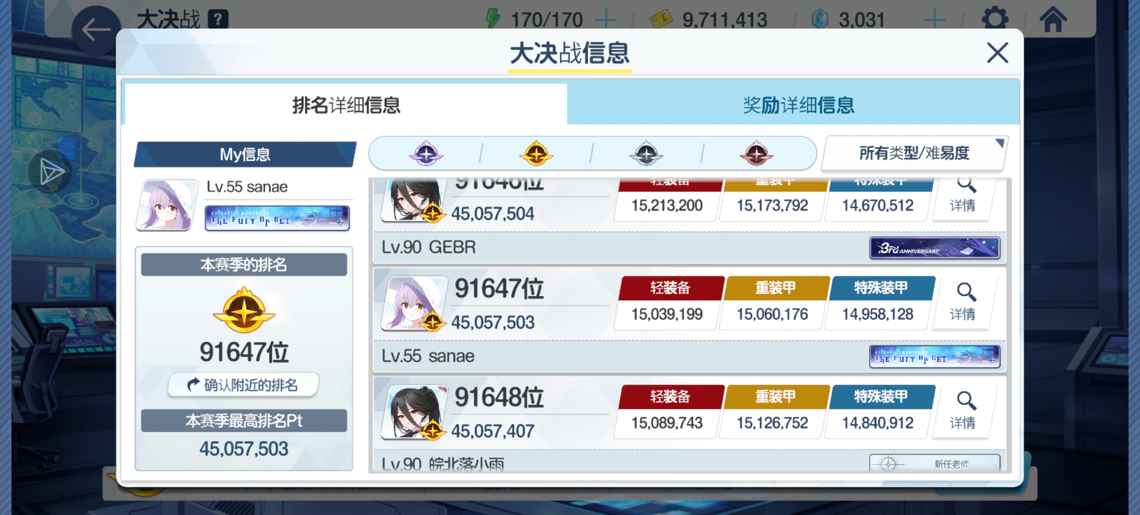Screen dimensions: 1140x515
Task: Tap sanae profile avatar in My信息
Action: [166, 205]
